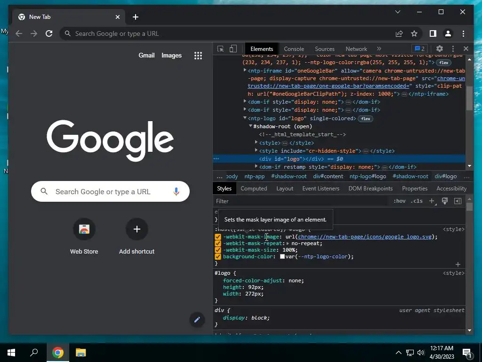Open the Event Listeners tab
Screen dimensions: 482x362
pyautogui.click(x=321, y=189)
